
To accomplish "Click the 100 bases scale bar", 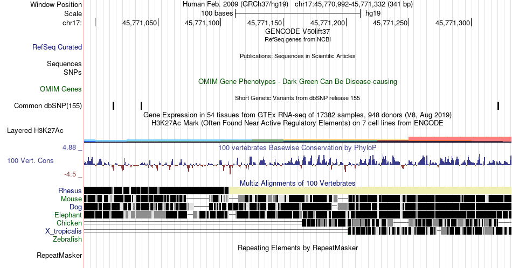I will tap(298, 13).
